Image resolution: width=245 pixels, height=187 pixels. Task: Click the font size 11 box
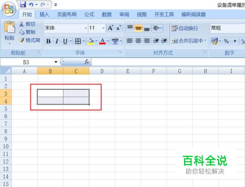pyautogui.click(x=95, y=28)
